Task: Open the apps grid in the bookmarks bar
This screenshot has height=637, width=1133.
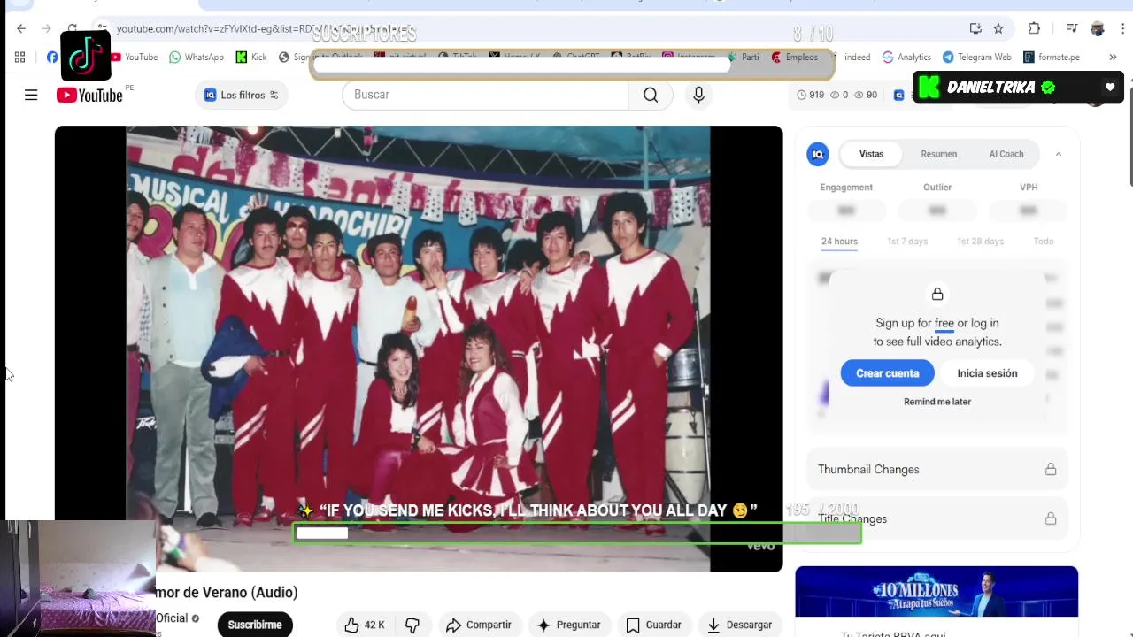Action: tap(19, 57)
